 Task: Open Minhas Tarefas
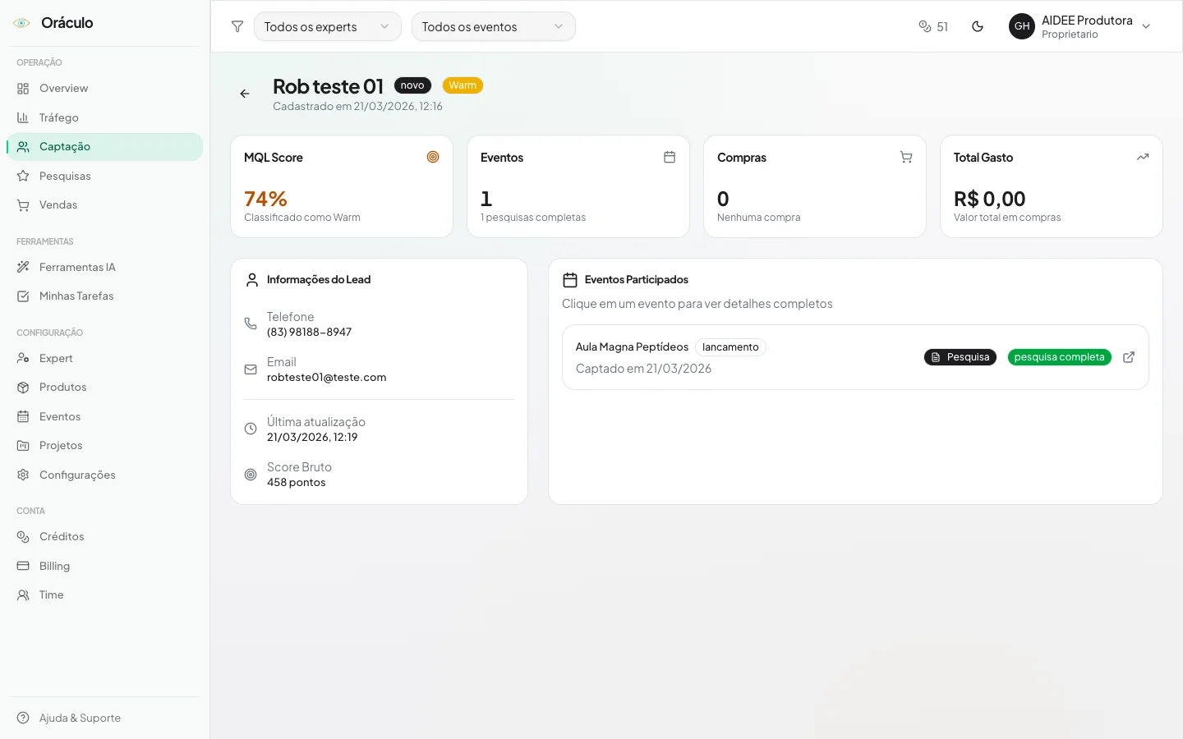tap(104, 296)
